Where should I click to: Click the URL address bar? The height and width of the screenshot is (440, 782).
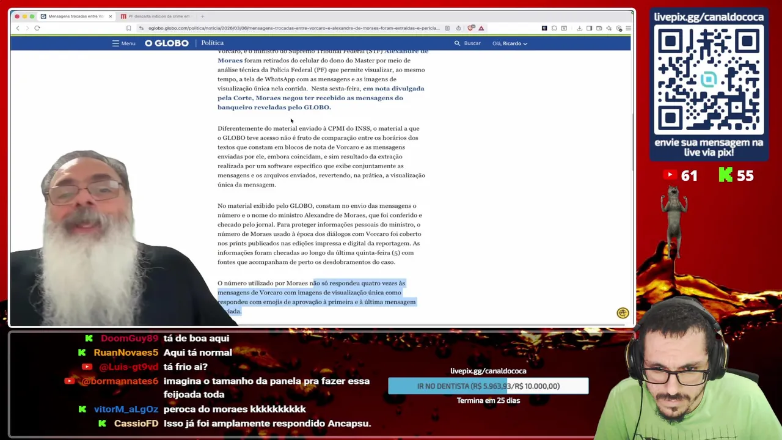293,28
